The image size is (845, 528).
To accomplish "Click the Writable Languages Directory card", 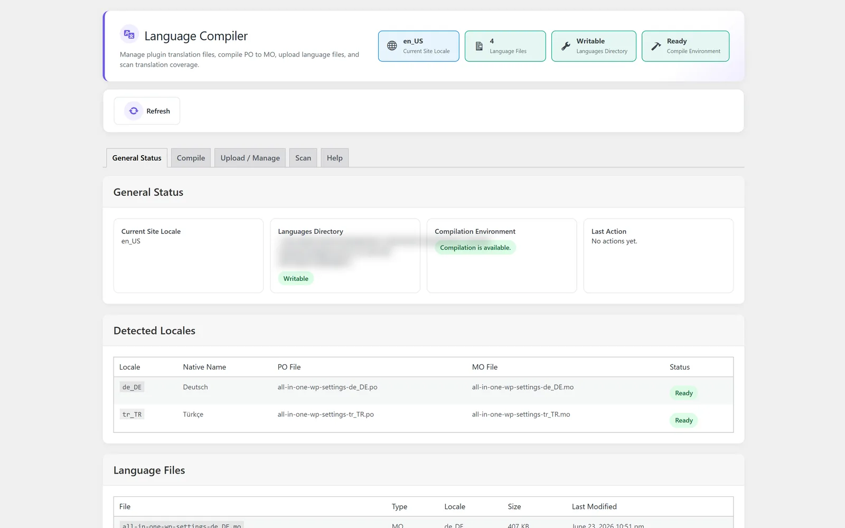I will coord(594,46).
